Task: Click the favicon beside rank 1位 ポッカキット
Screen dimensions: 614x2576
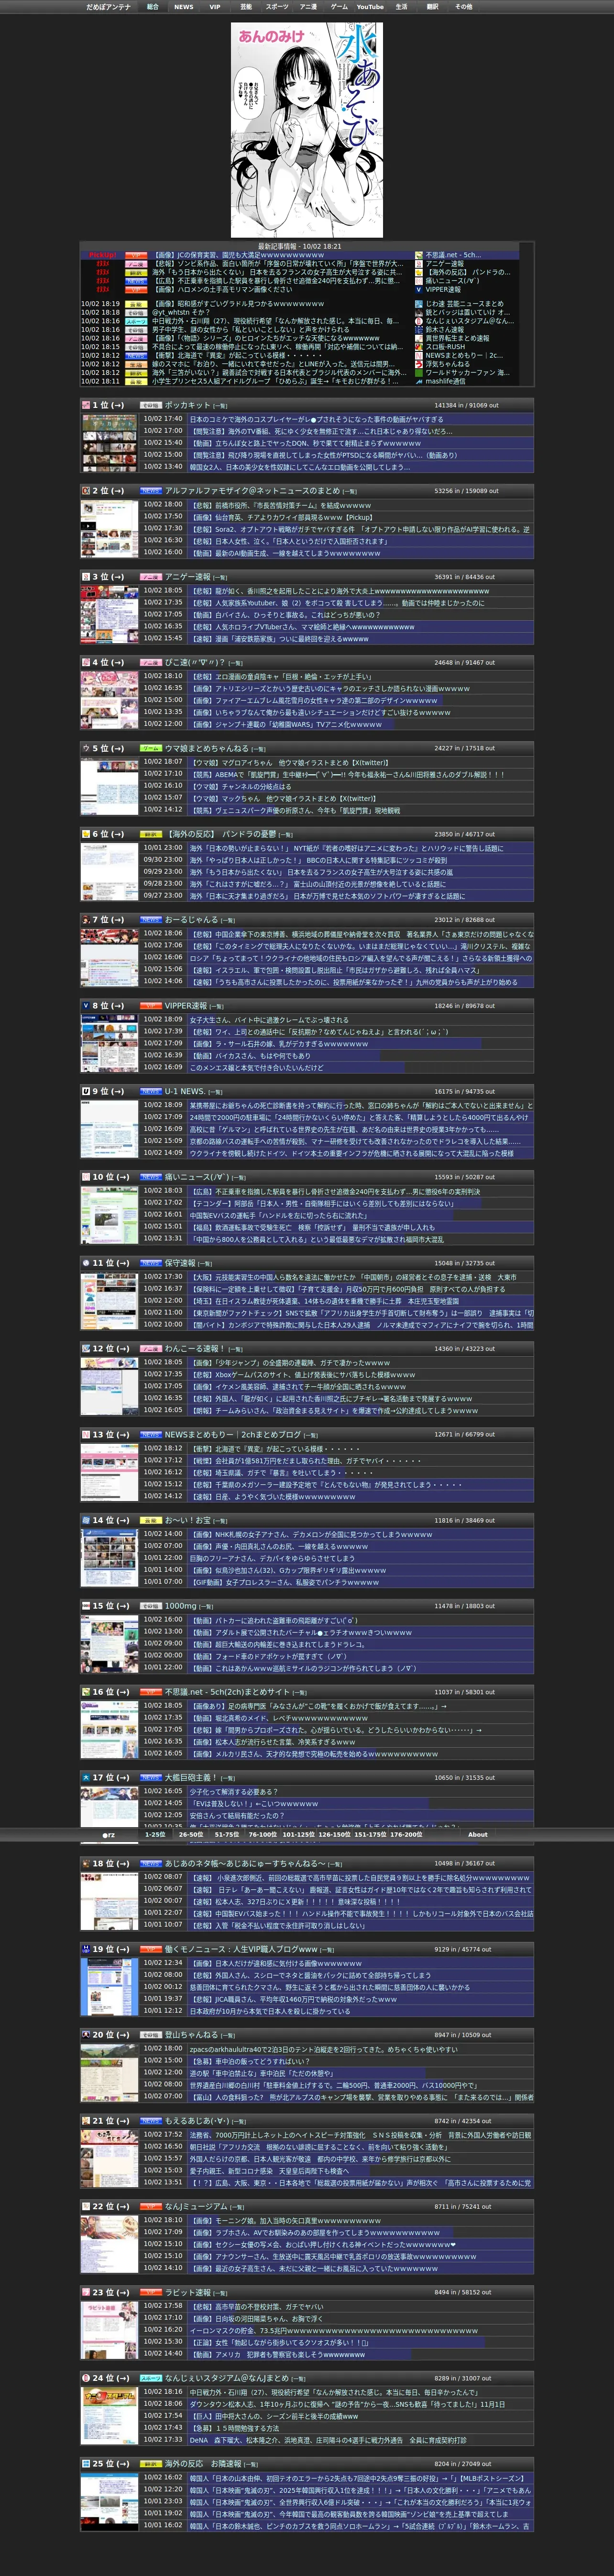Action: coord(86,405)
